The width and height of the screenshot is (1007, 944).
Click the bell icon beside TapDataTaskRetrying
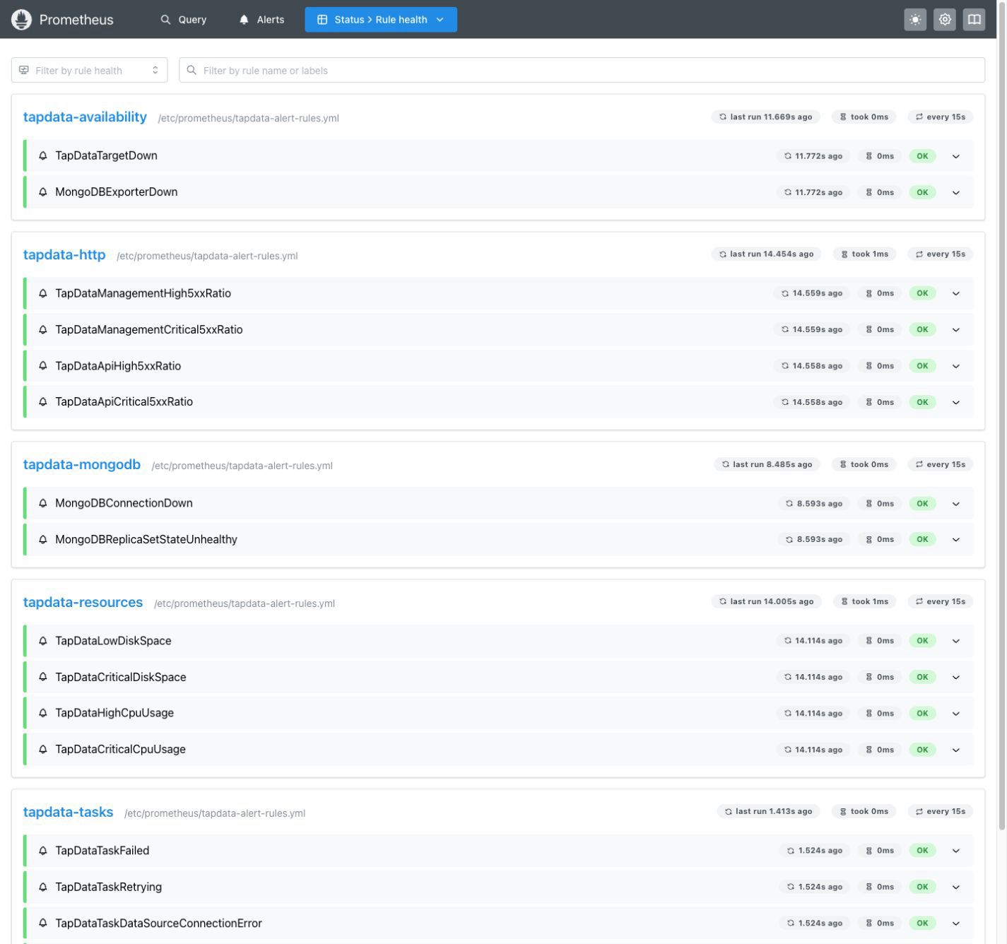(43, 887)
